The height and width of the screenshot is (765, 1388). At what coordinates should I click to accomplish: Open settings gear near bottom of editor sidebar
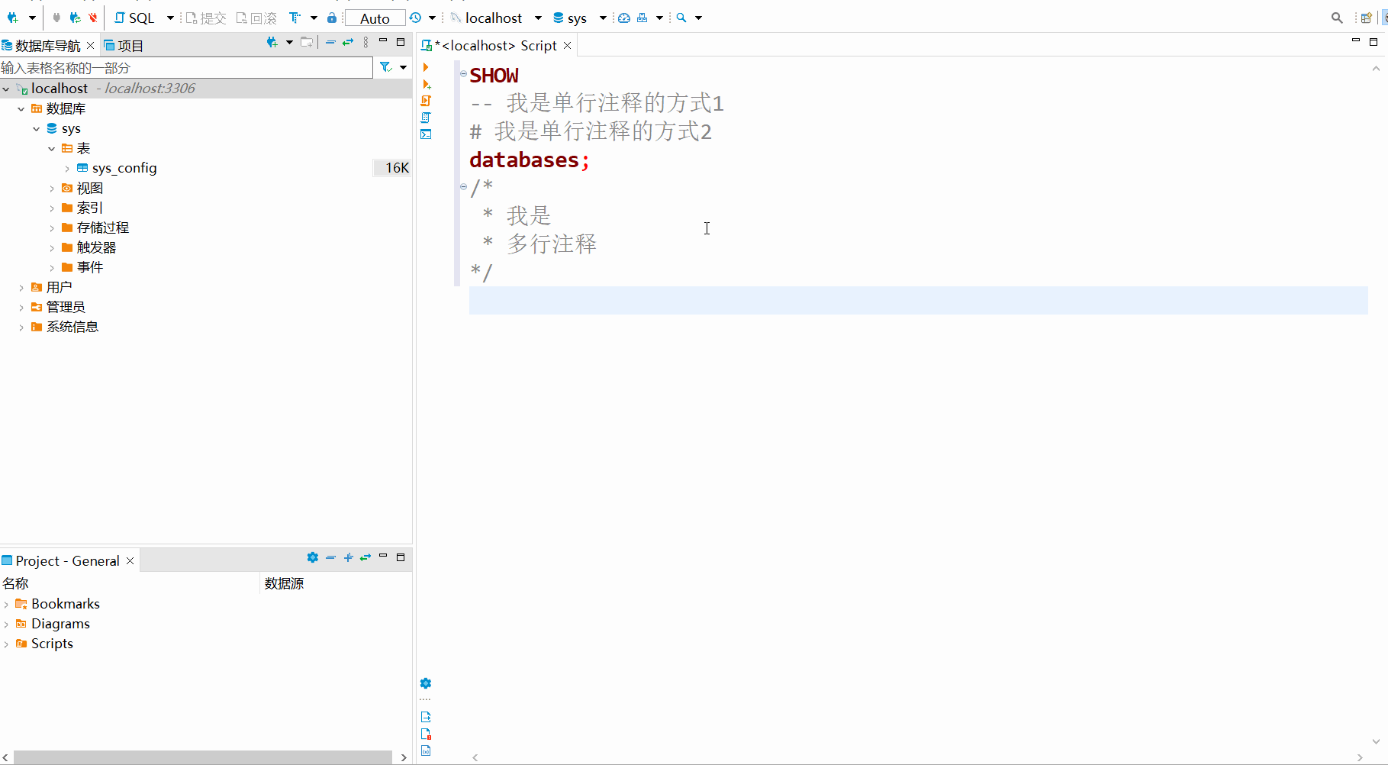click(426, 683)
